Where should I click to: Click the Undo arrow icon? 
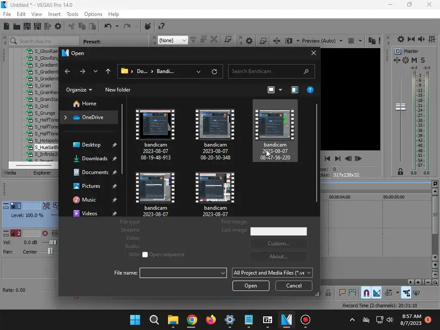pyautogui.click(x=108, y=26)
